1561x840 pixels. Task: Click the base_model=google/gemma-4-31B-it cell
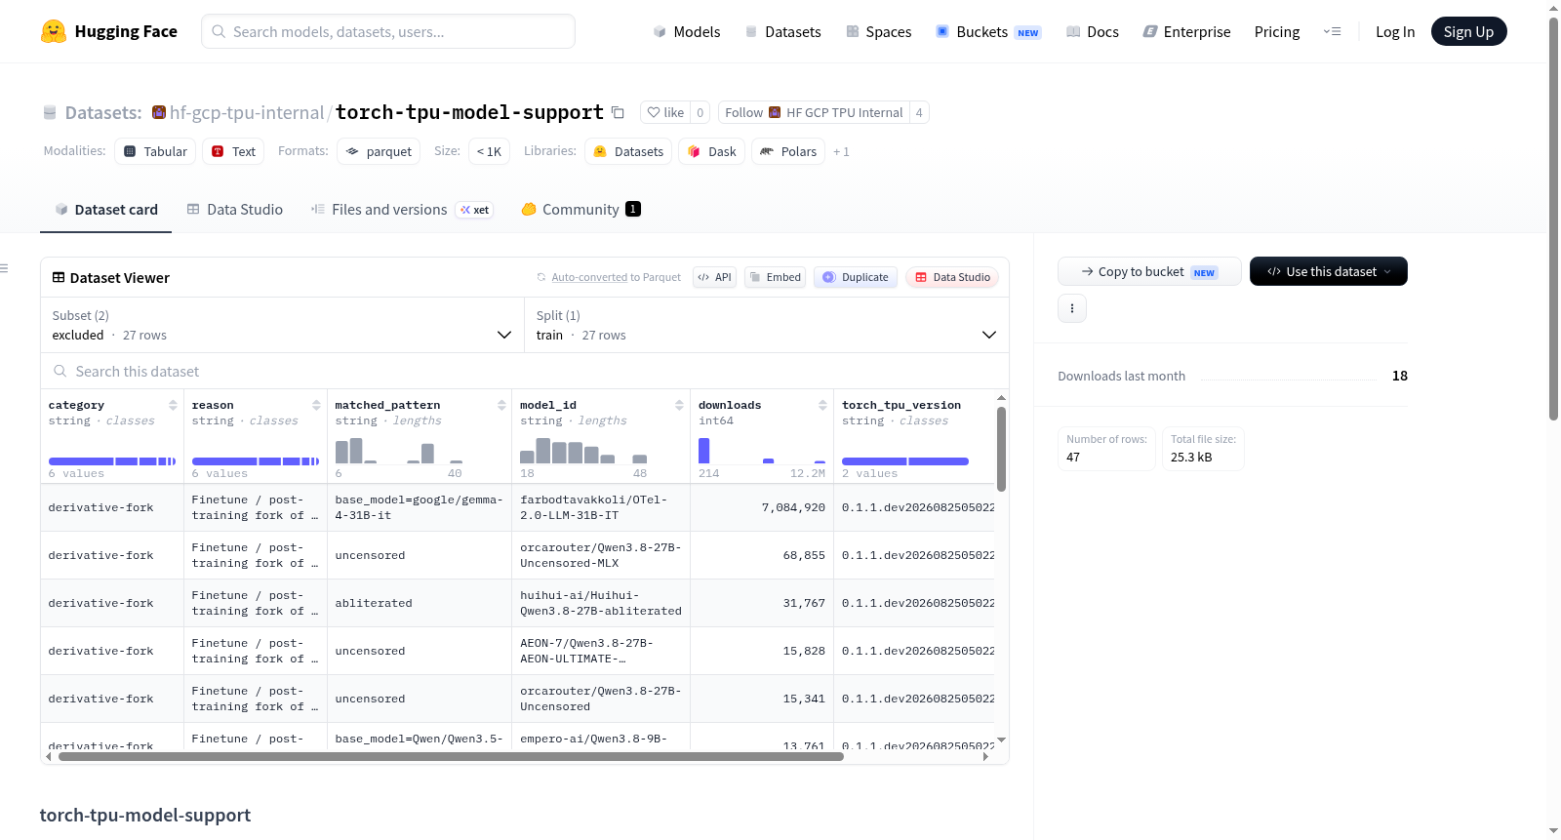pos(419,507)
